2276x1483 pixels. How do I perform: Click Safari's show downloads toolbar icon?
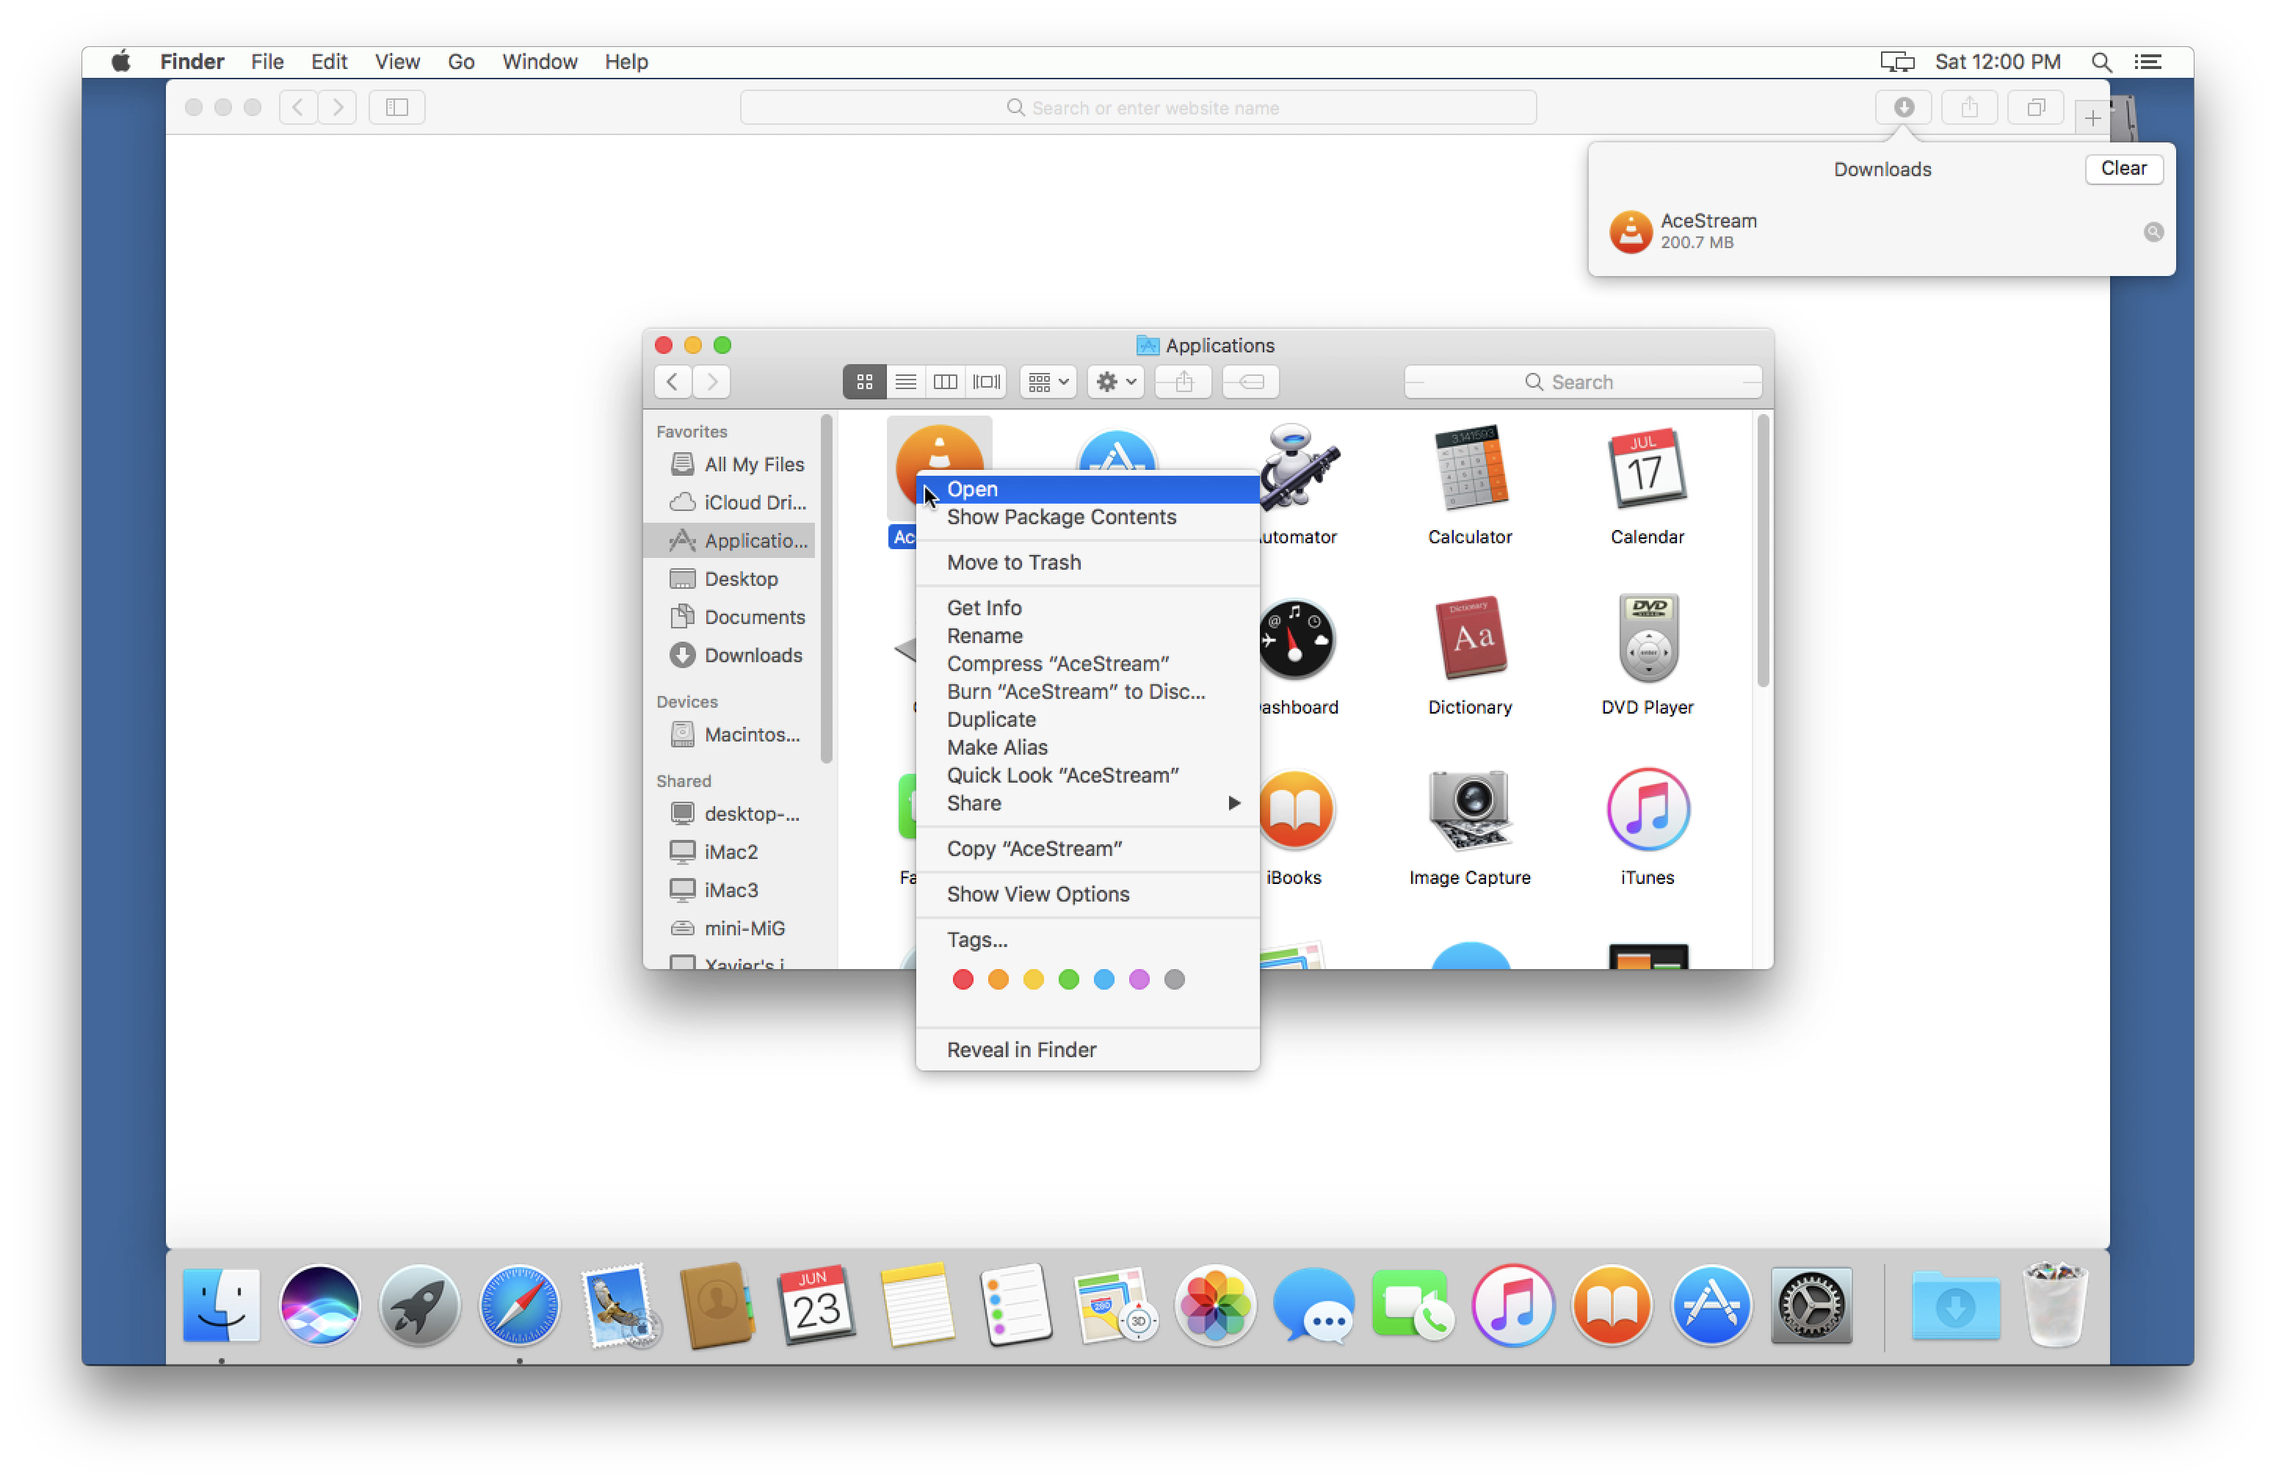pyautogui.click(x=1903, y=107)
